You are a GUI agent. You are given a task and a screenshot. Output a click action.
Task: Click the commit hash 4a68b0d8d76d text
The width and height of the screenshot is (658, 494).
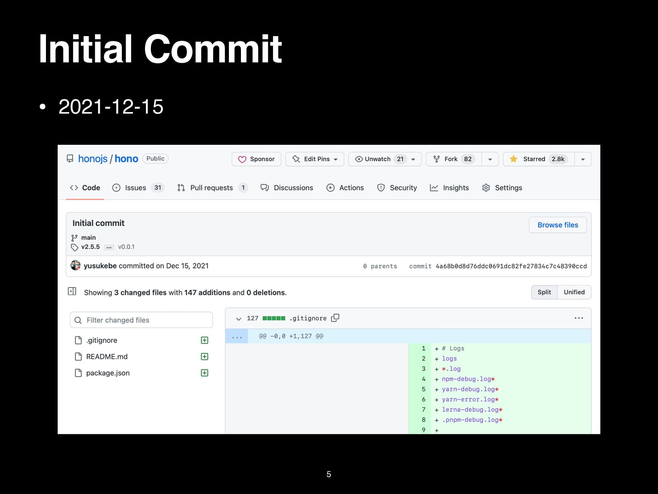coord(511,266)
